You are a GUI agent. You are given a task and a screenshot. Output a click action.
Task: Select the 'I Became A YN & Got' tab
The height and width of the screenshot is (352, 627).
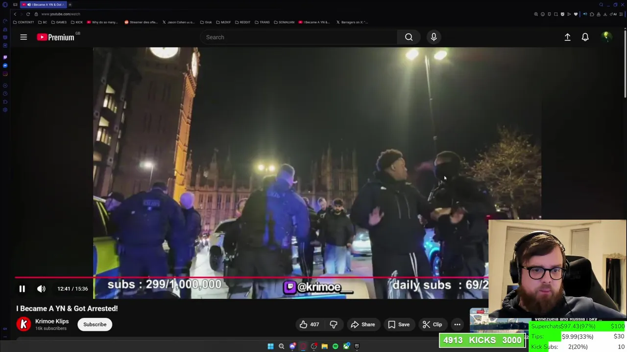[44, 5]
